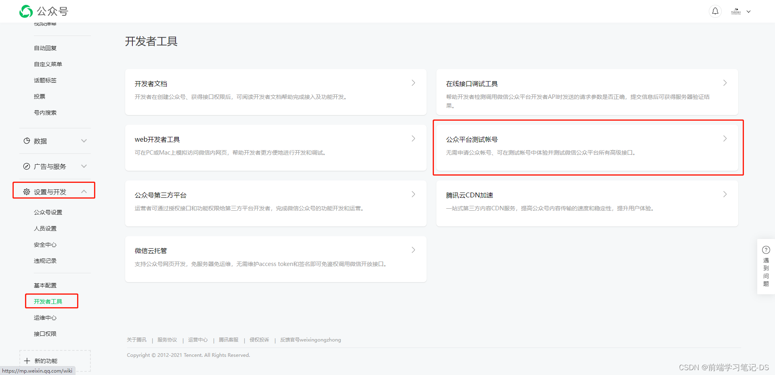Open 投票 in sidebar
775x375 pixels.
click(x=40, y=96)
